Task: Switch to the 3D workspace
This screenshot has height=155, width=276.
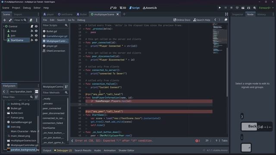Action: pos(123,8)
